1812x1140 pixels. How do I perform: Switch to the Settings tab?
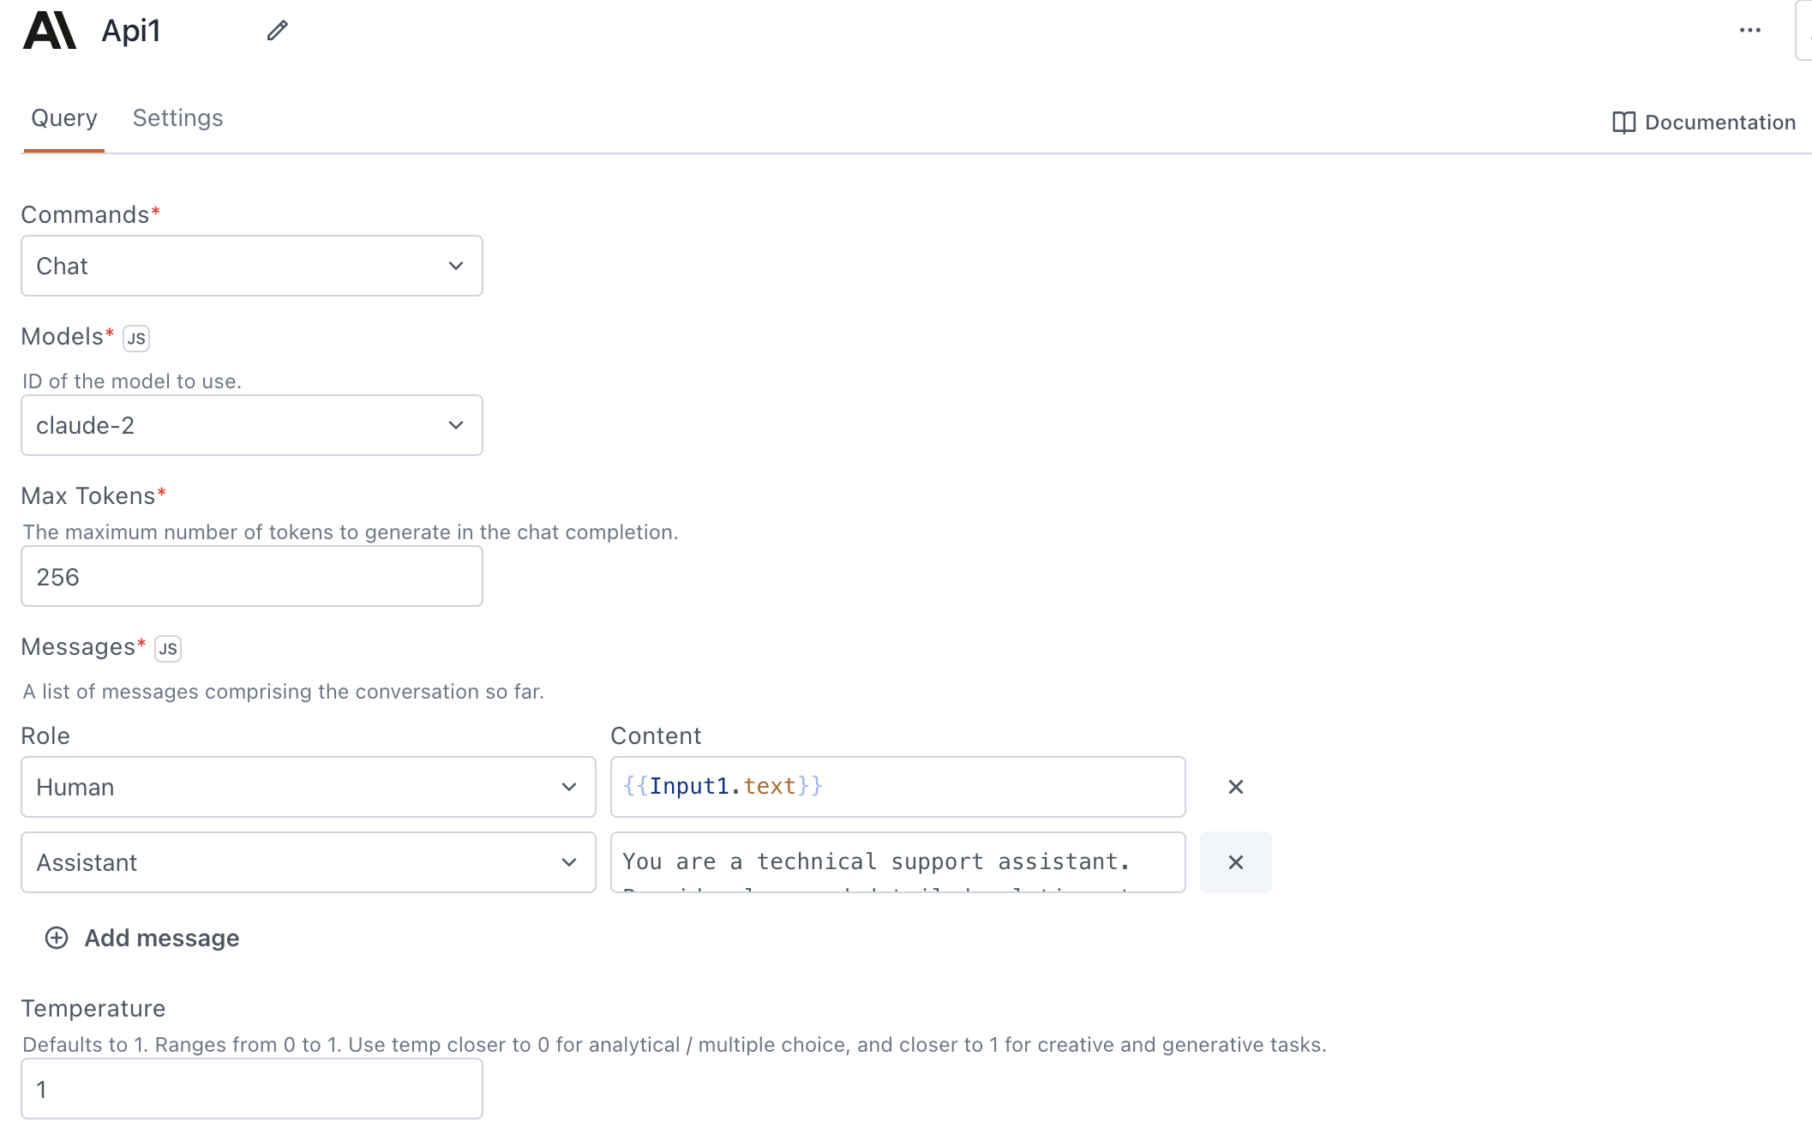[177, 117]
